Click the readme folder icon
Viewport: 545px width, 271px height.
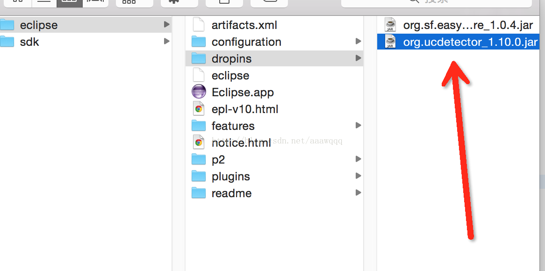[199, 193]
